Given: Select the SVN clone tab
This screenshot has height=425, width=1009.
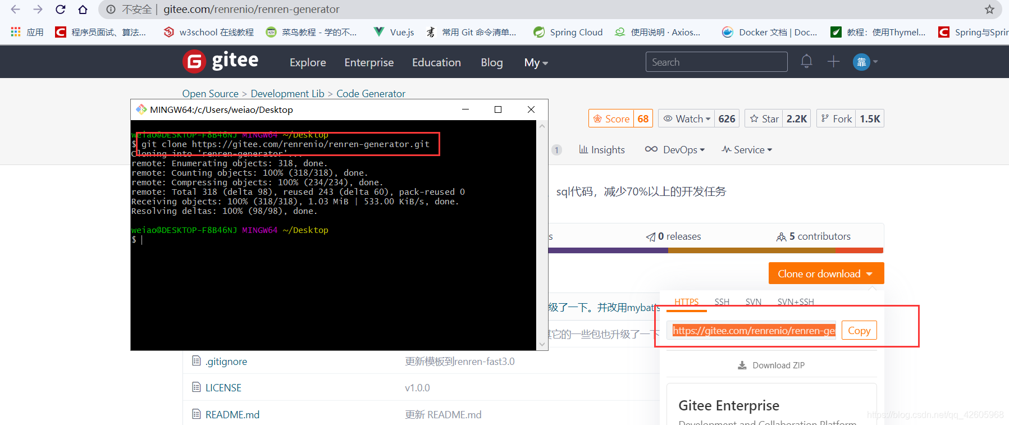Looking at the screenshot, I should [754, 302].
